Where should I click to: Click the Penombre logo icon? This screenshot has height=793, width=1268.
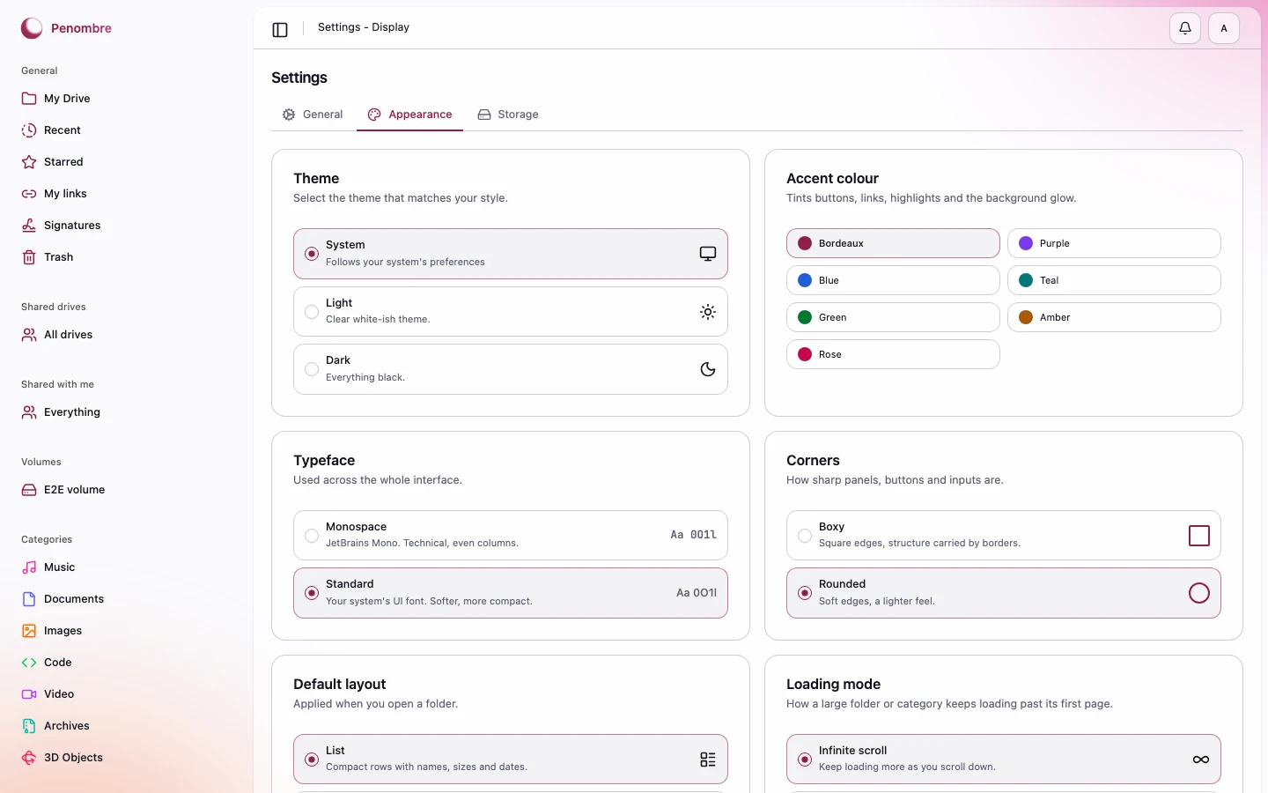(32, 28)
